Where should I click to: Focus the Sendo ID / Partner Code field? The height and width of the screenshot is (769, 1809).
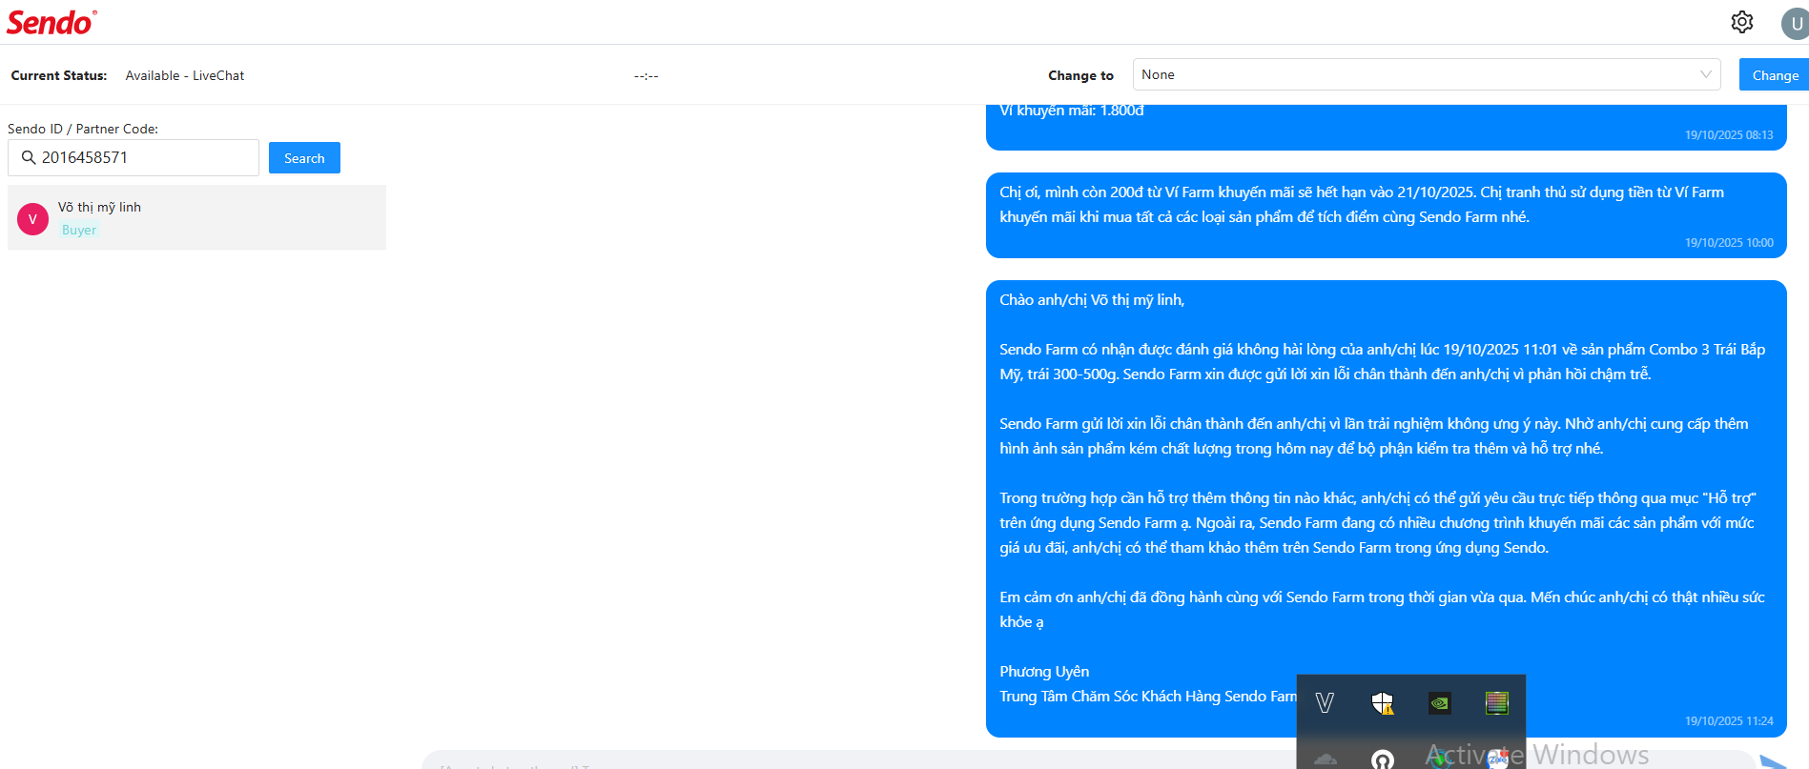[x=134, y=157]
